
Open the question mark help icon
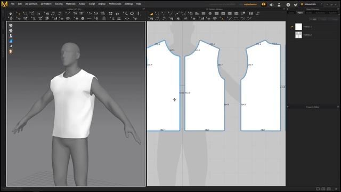pyautogui.click(x=288, y=4)
